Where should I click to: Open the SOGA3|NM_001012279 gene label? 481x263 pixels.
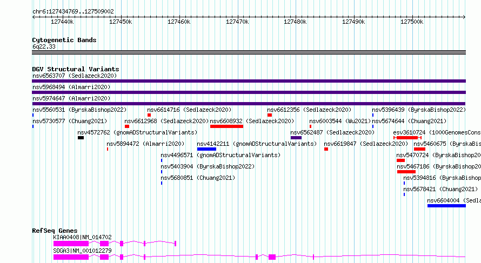tap(82, 251)
